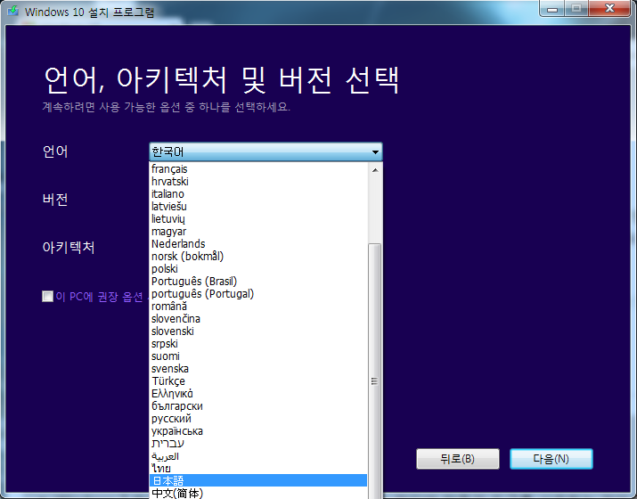
Task: Select italiano from language list
Action: (258, 194)
